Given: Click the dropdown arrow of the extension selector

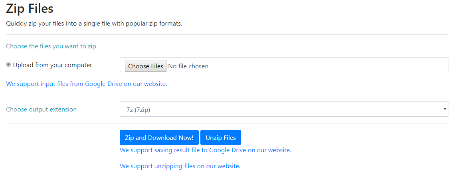Looking at the screenshot, I should [445, 109].
